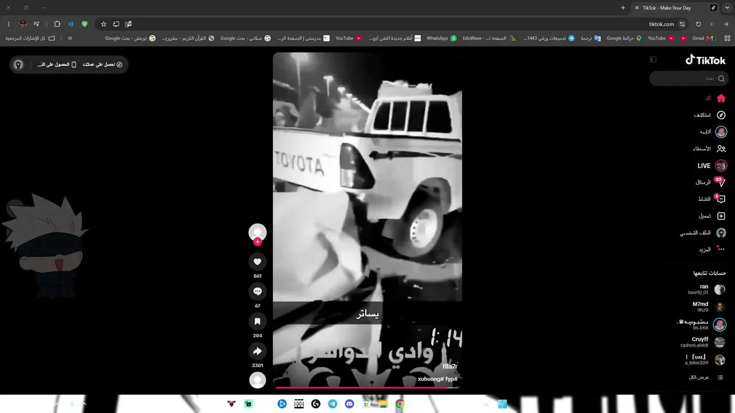Image resolution: width=735 pixels, height=413 pixels.
Task: View site information for tiktok.com
Action: tap(682, 24)
